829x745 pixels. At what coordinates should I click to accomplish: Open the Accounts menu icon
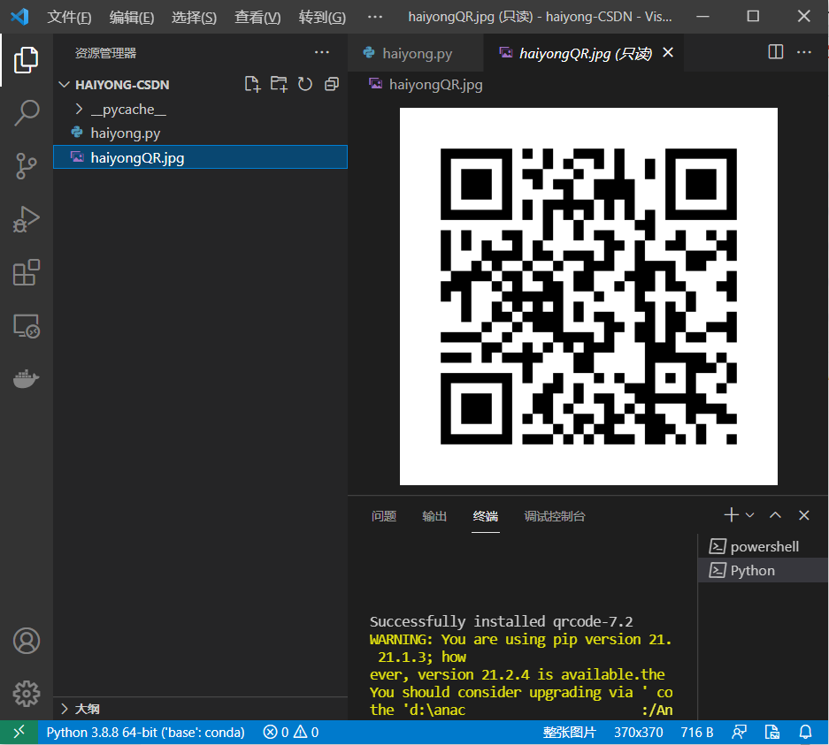pyautogui.click(x=26, y=641)
